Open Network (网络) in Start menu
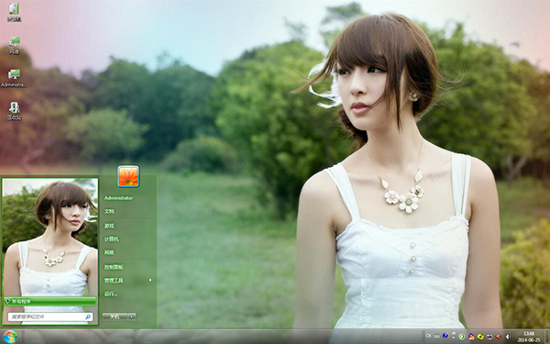 [x=109, y=252]
